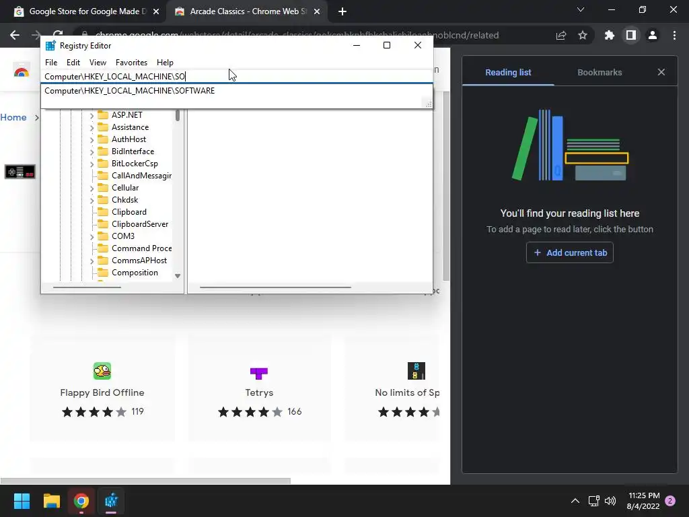
Task: Expand the CommsAPHost registry key
Action: point(92,261)
